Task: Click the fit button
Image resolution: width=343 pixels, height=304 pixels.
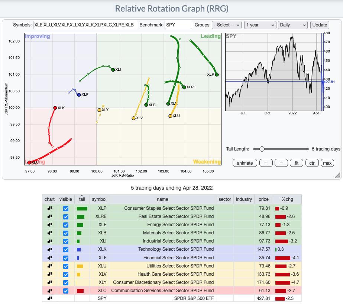Action: [297, 163]
